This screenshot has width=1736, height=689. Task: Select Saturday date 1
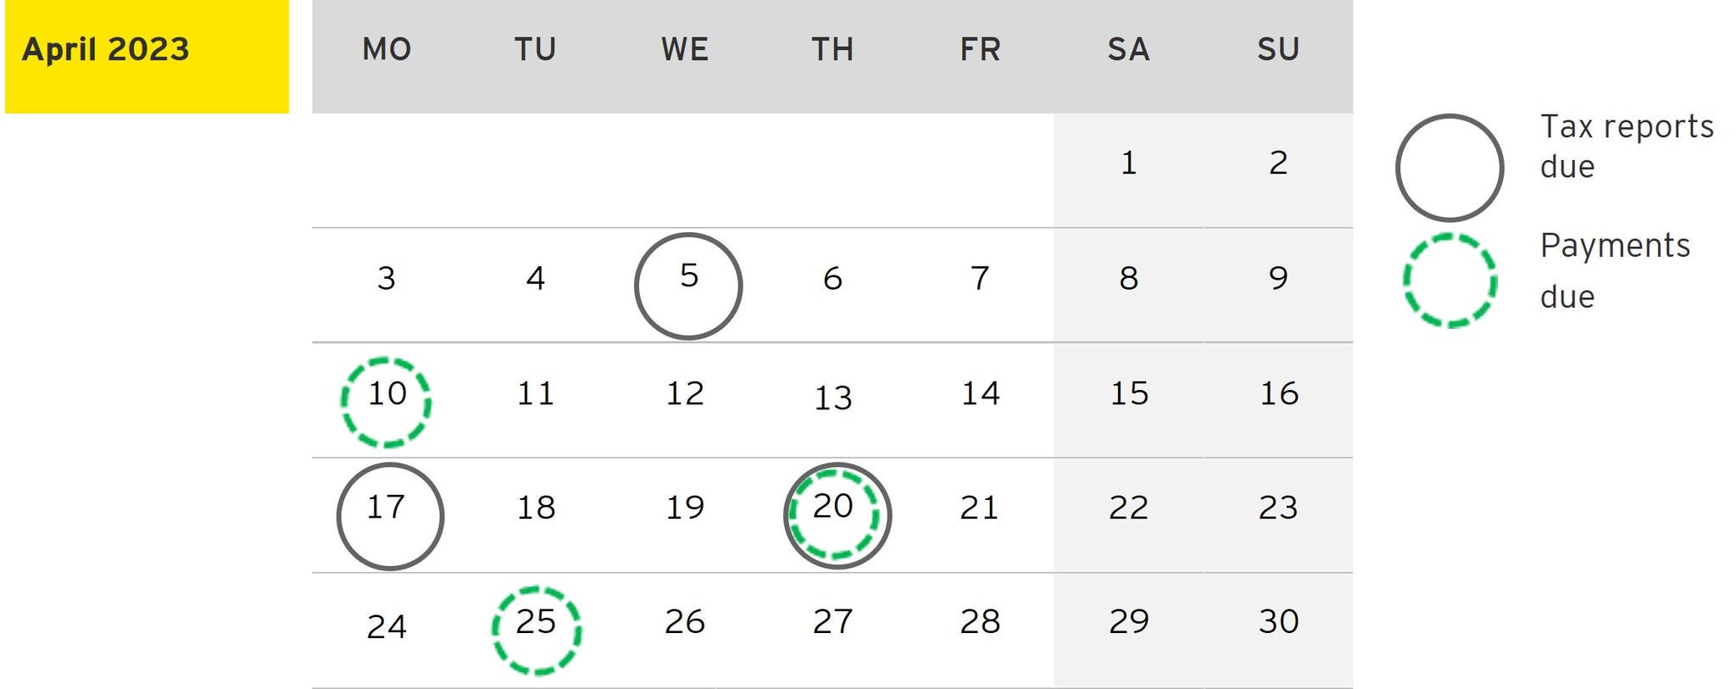1128,163
